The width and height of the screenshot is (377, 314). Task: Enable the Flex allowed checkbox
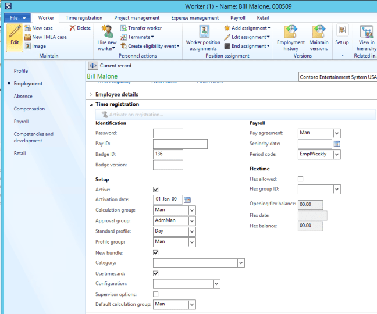pyautogui.click(x=301, y=179)
